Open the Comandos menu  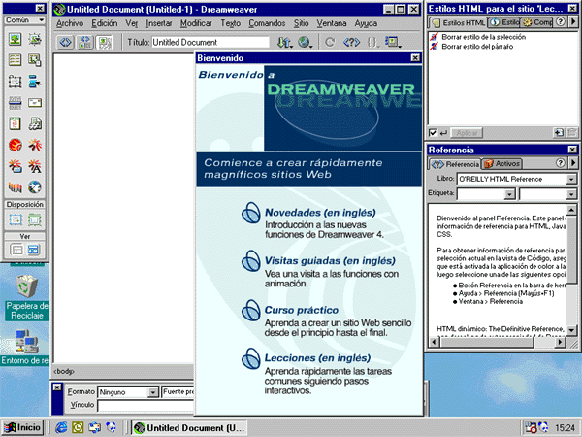[x=267, y=23]
